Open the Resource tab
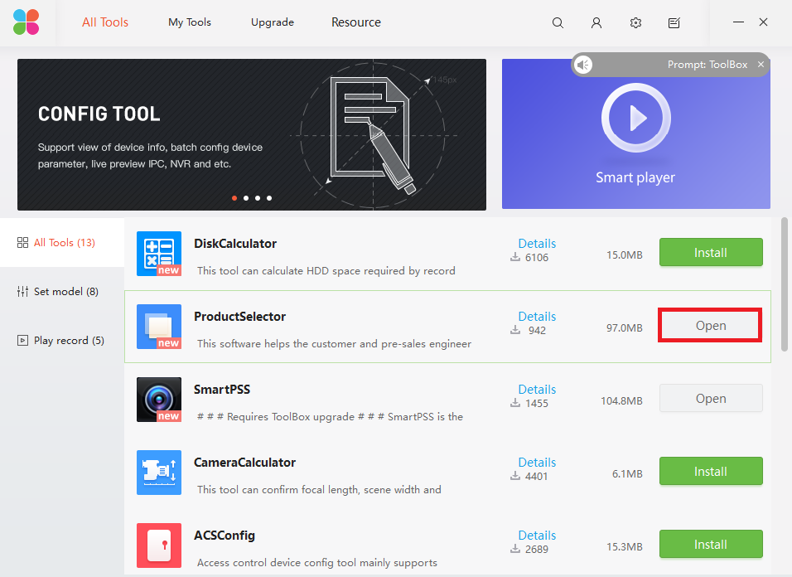 click(x=356, y=22)
